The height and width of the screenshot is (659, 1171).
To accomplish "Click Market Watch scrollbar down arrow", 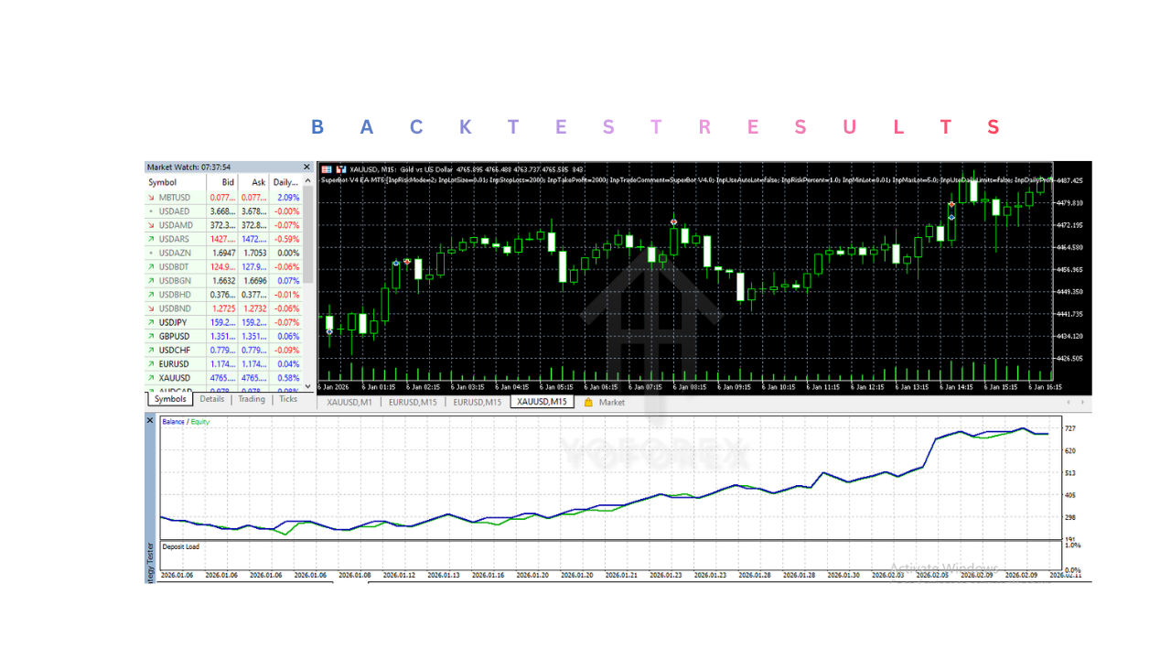I will [x=307, y=387].
